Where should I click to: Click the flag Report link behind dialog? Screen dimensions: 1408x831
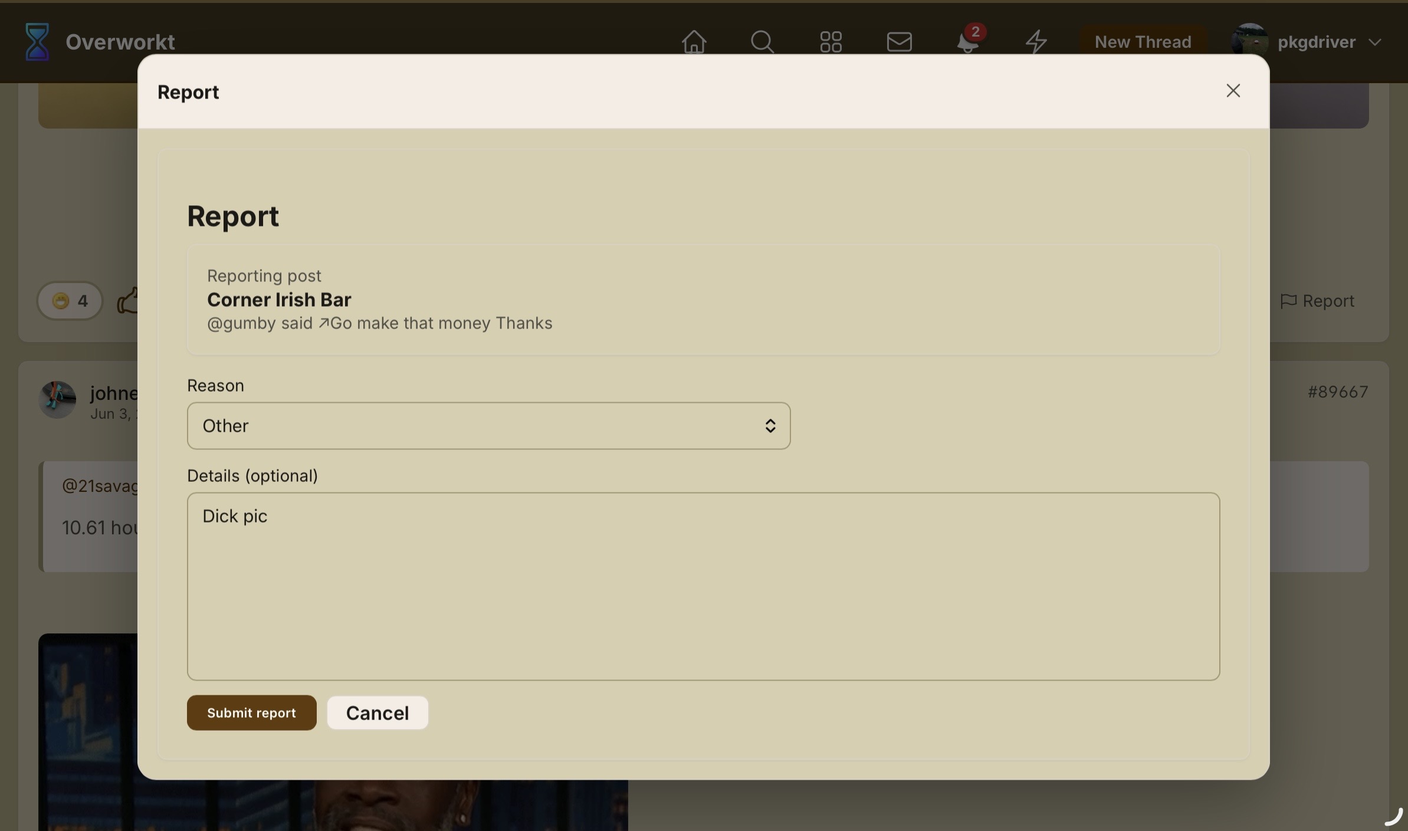(x=1317, y=301)
